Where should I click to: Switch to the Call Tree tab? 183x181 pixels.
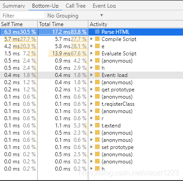76,6
